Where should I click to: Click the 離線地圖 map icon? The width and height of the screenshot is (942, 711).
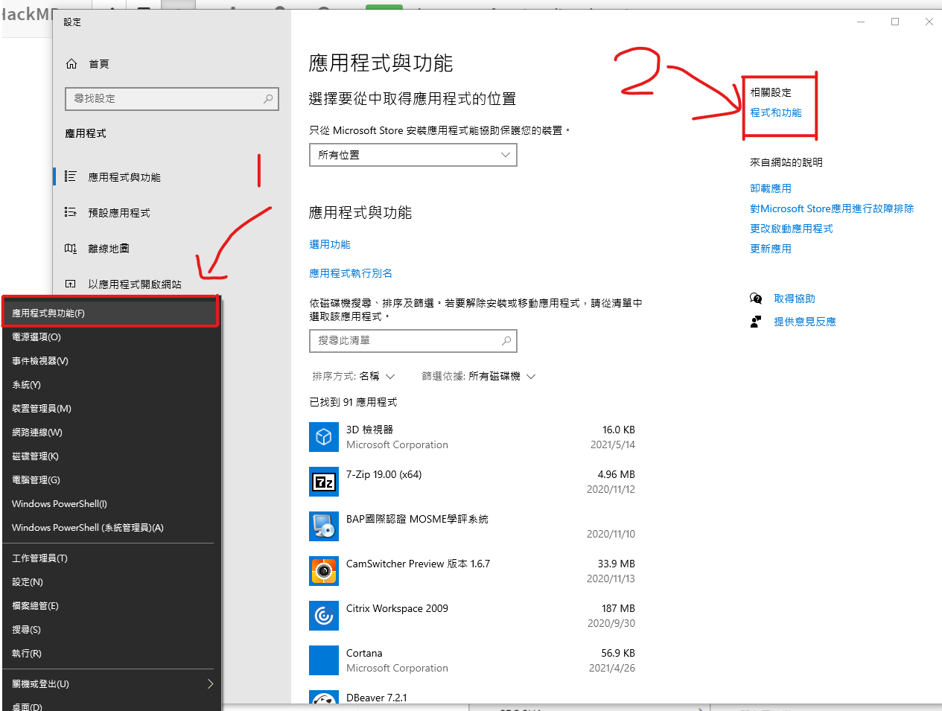(71, 248)
